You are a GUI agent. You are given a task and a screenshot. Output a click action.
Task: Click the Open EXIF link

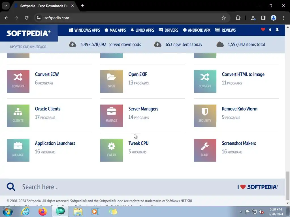click(138, 74)
